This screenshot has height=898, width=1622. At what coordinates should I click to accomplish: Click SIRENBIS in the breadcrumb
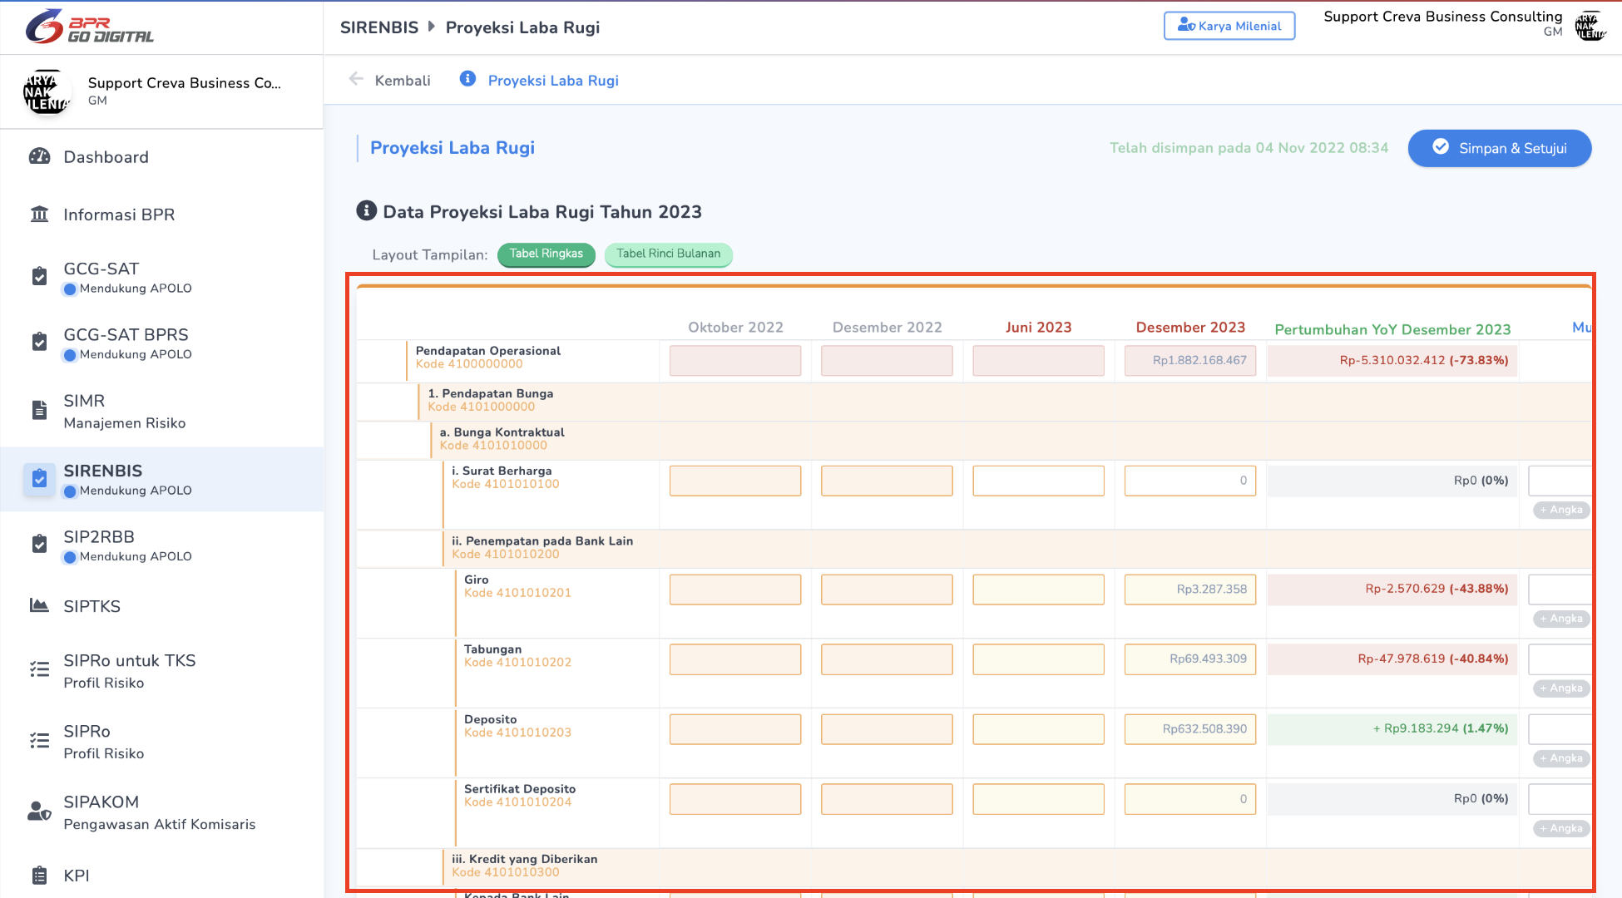tap(379, 27)
